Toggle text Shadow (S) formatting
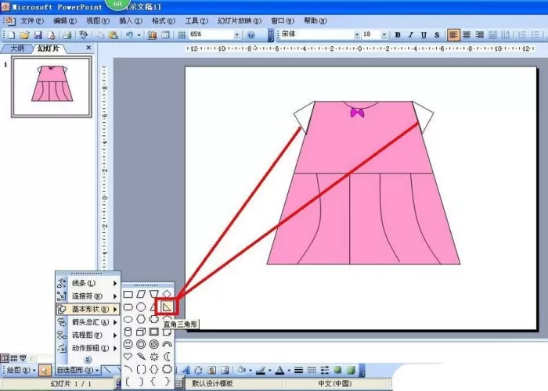The height and width of the screenshot is (391, 548). pos(437,35)
